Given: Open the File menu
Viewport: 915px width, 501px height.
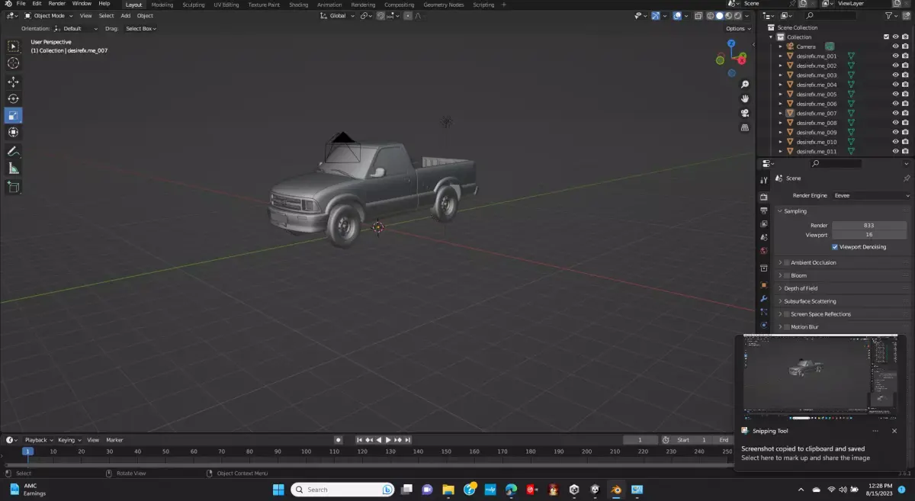Looking at the screenshot, I should 21,4.
